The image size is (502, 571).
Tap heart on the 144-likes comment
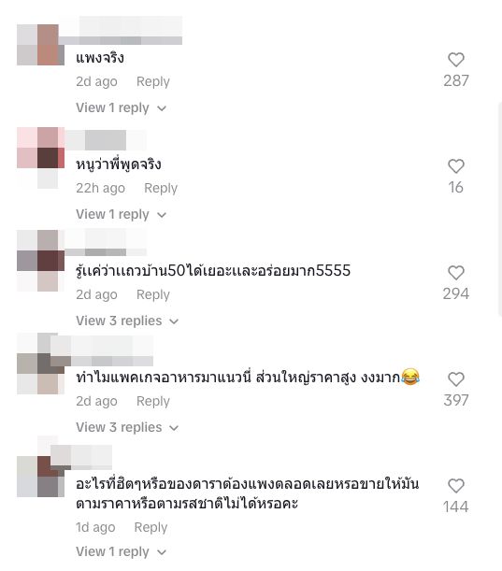point(456,486)
